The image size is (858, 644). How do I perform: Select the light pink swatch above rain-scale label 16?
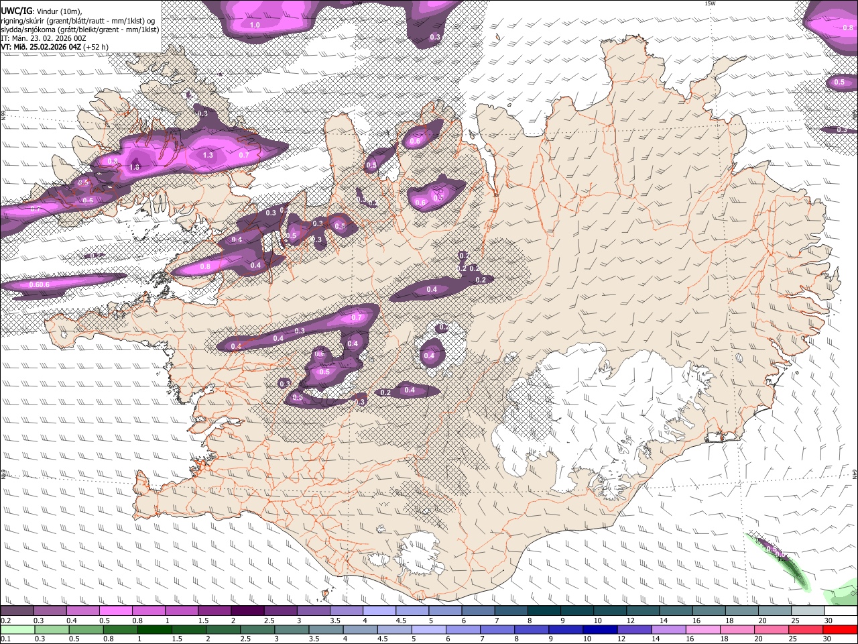pyautogui.click(x=704, y=629)
